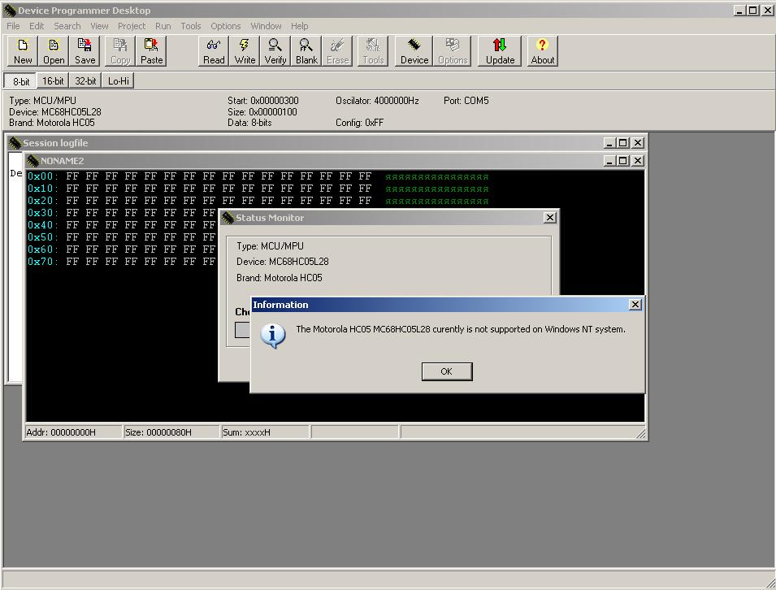Maximize the Session logfile window
This screenshot has width=776, height=590.
pyautogui.click(x=623, y=142)
